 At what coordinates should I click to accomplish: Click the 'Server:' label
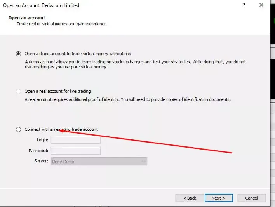point(41,161)
